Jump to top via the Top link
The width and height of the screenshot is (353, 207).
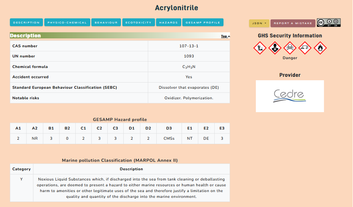point(225,36)
